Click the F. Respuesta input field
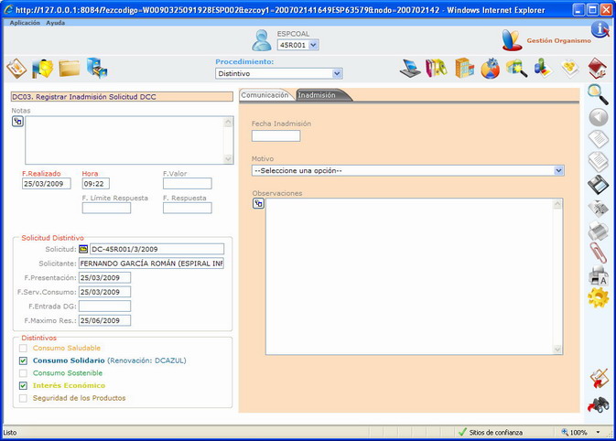This screenshot has height=441, width=616. coord(188,208)
